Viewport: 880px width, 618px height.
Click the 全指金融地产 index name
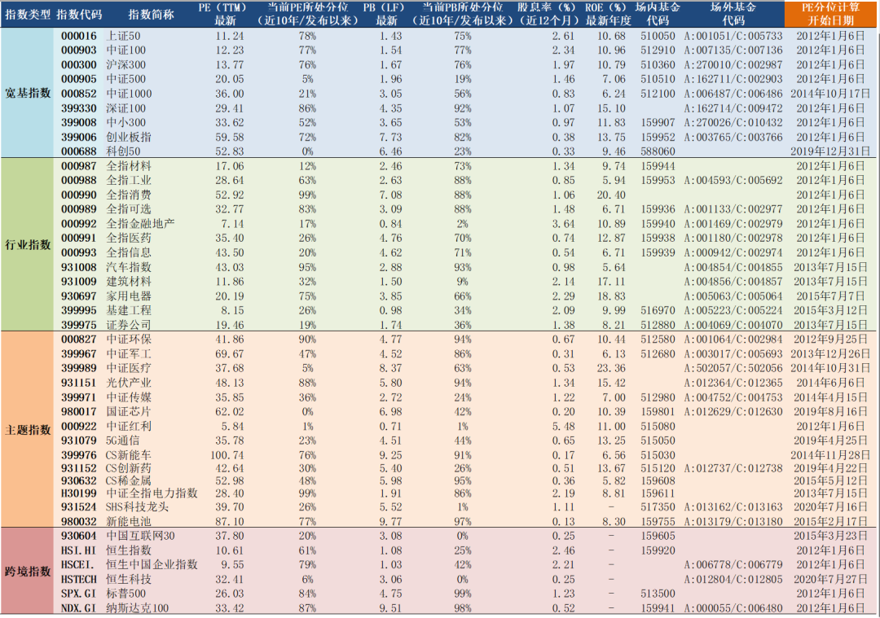(x=140, y=224)
